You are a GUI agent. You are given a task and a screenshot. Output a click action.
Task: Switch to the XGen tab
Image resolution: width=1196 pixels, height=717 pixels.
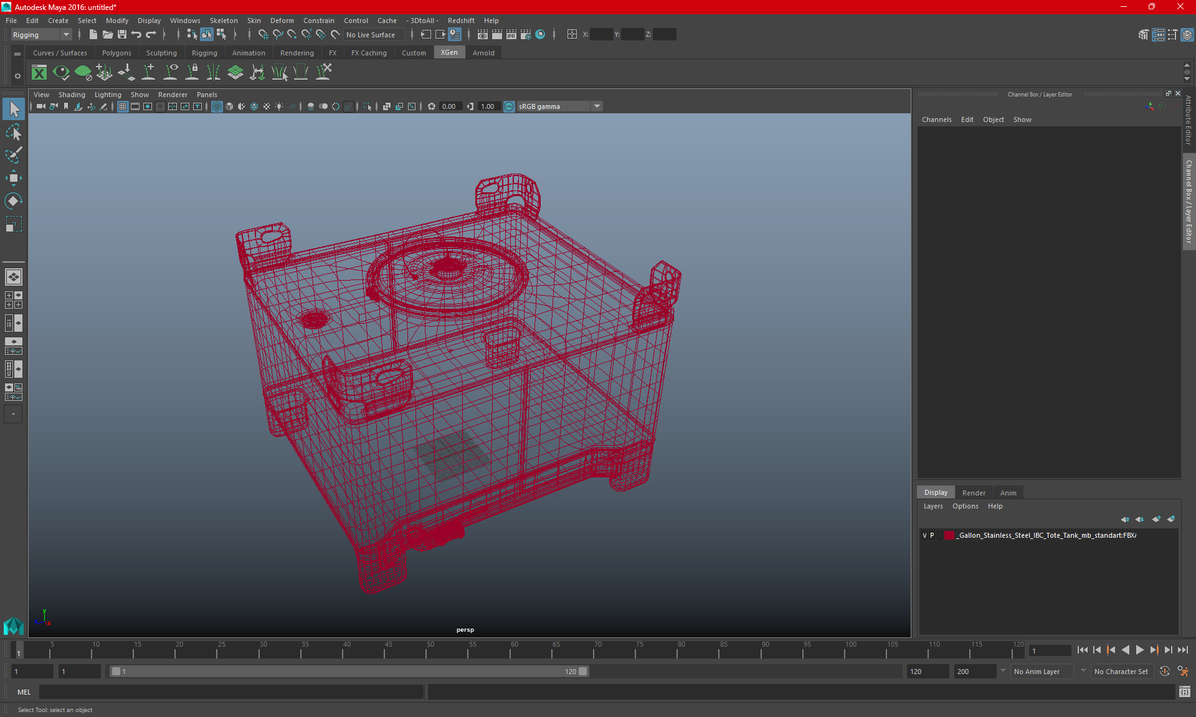pos(449,53)
